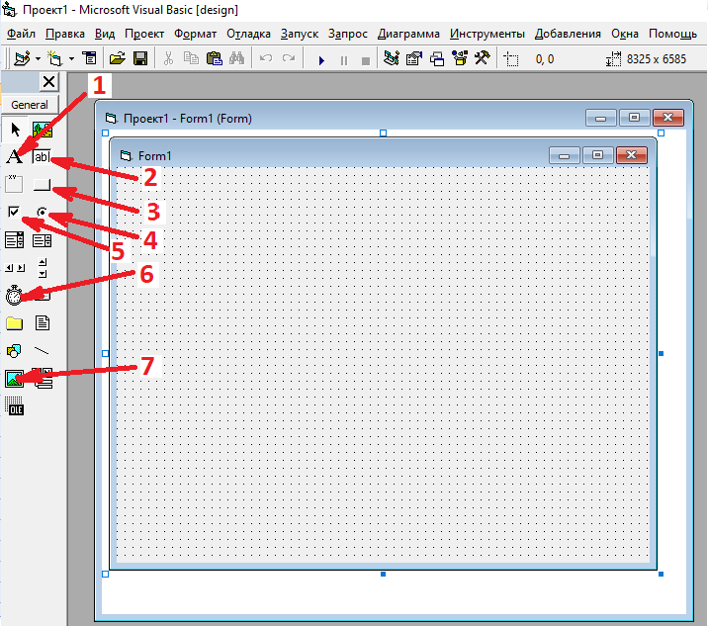Select the TextBox tool (abl icon)
Image resolution: width=708 pixels, height=626 pixels.
tap(42, 156)
